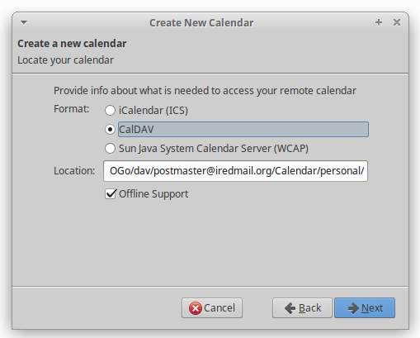Click the left arrow icon on Back
This screenshot has height=338, width=420.
(290, 308)
